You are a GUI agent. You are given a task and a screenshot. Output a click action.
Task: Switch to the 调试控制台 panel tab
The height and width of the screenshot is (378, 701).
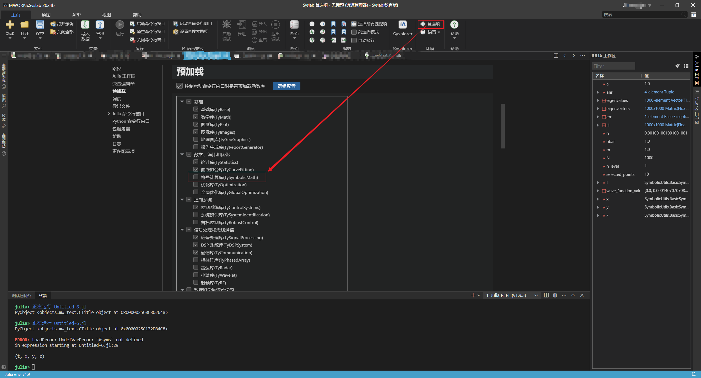(x=21, y=296)
